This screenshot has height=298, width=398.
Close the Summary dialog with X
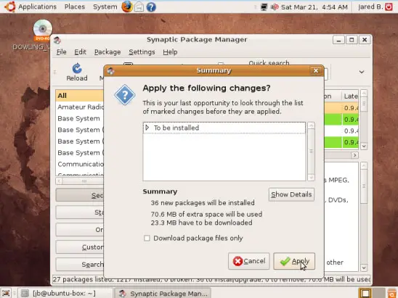316,71
